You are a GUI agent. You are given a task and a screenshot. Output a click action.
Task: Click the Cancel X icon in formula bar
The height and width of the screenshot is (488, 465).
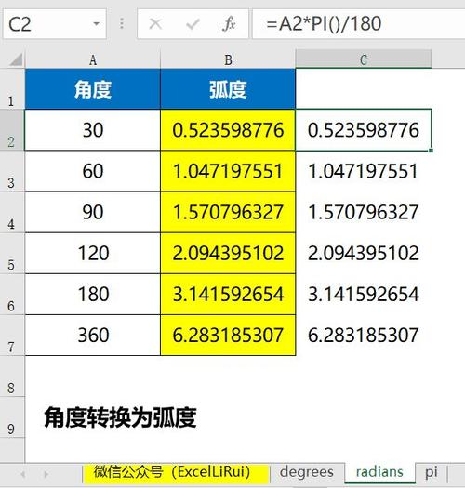[155, 23]
